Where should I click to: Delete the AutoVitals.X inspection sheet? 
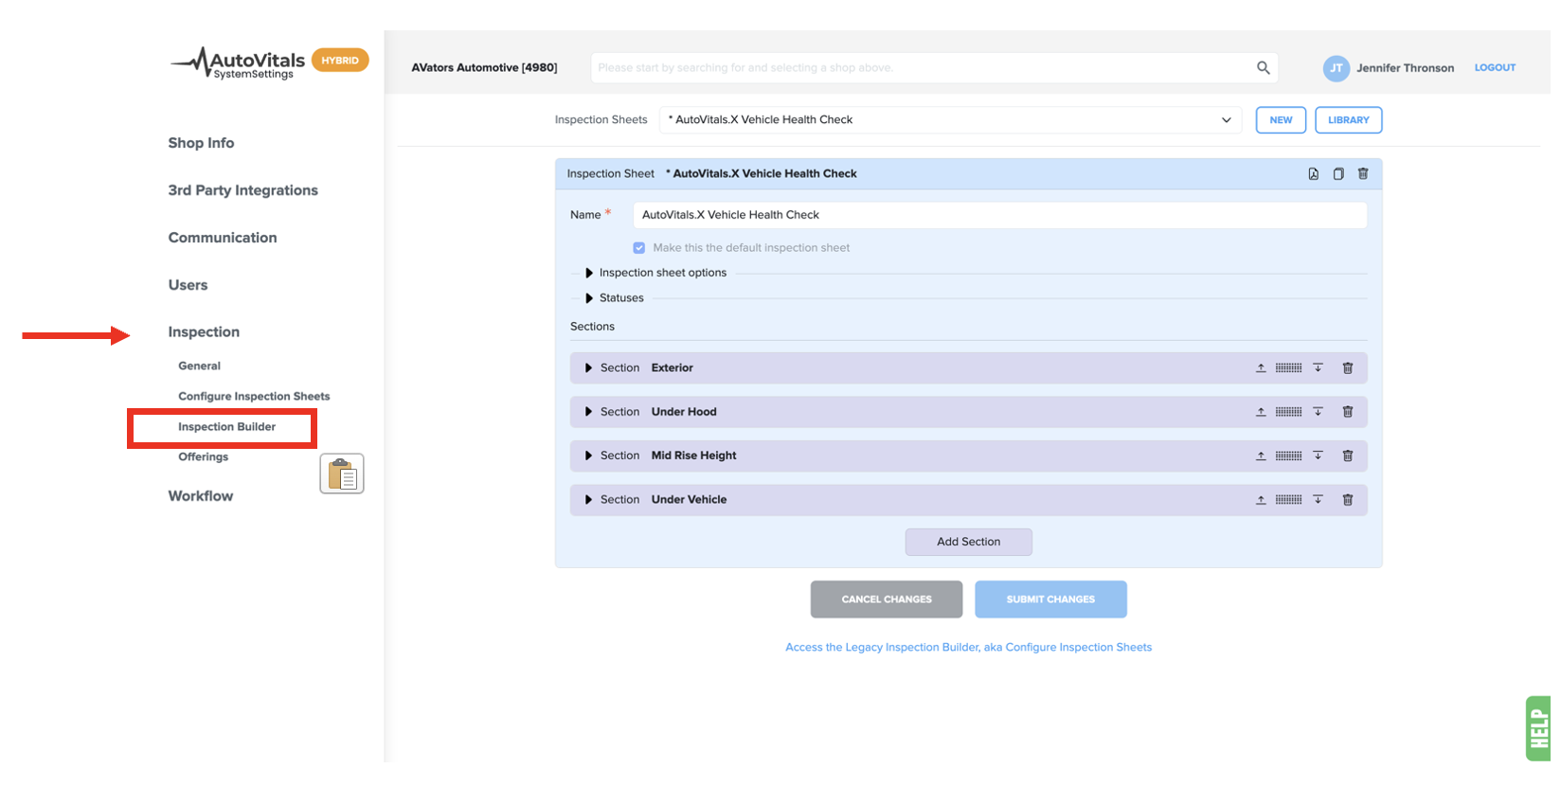click(1363, 173)
